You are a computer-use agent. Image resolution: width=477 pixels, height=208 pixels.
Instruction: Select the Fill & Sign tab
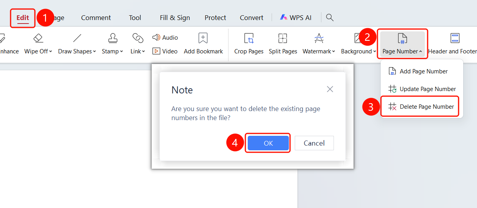click(175, 18)
